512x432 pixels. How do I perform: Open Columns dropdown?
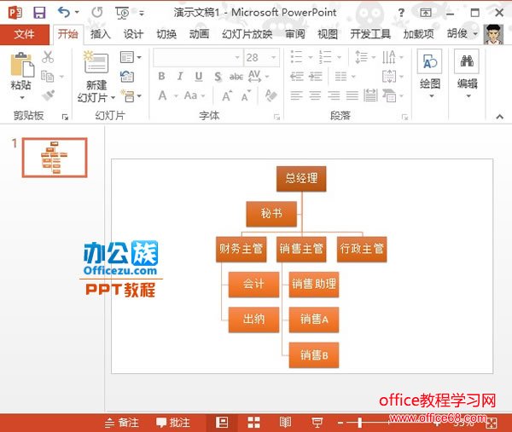coord(345,77)
